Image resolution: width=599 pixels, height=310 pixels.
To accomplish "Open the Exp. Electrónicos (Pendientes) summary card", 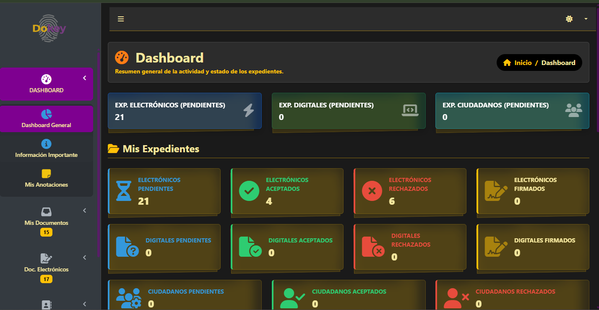I will tap(185, 111).
